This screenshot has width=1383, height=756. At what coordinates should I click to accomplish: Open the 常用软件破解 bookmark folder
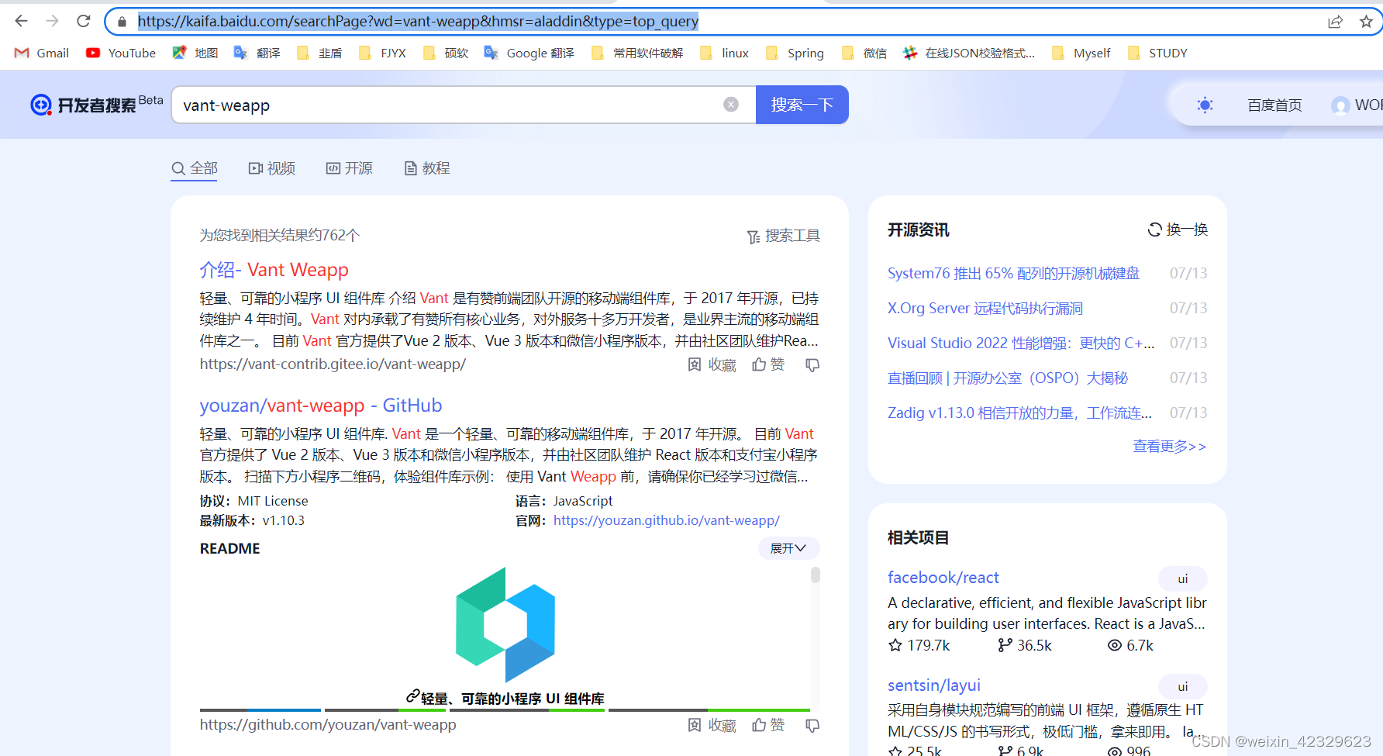(x=637, y=53)
